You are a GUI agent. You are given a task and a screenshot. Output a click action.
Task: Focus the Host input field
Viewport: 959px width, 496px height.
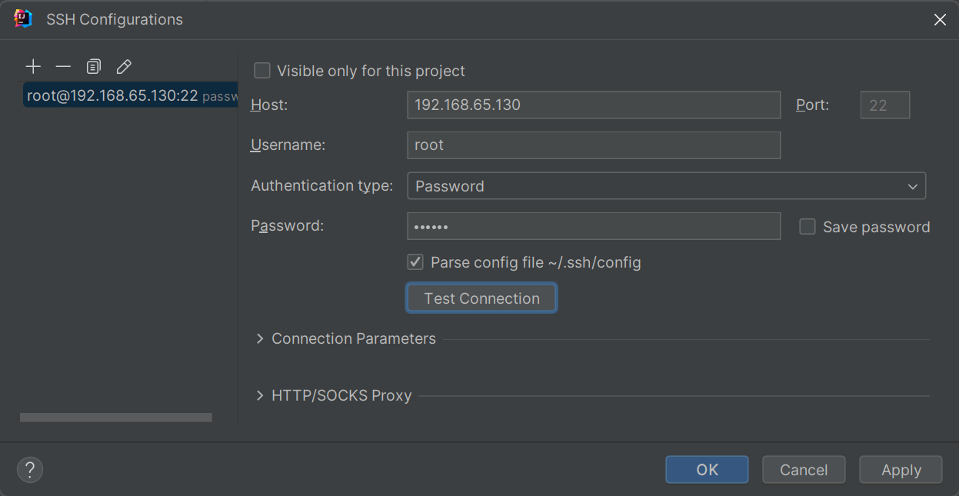(x=594, y=105)
